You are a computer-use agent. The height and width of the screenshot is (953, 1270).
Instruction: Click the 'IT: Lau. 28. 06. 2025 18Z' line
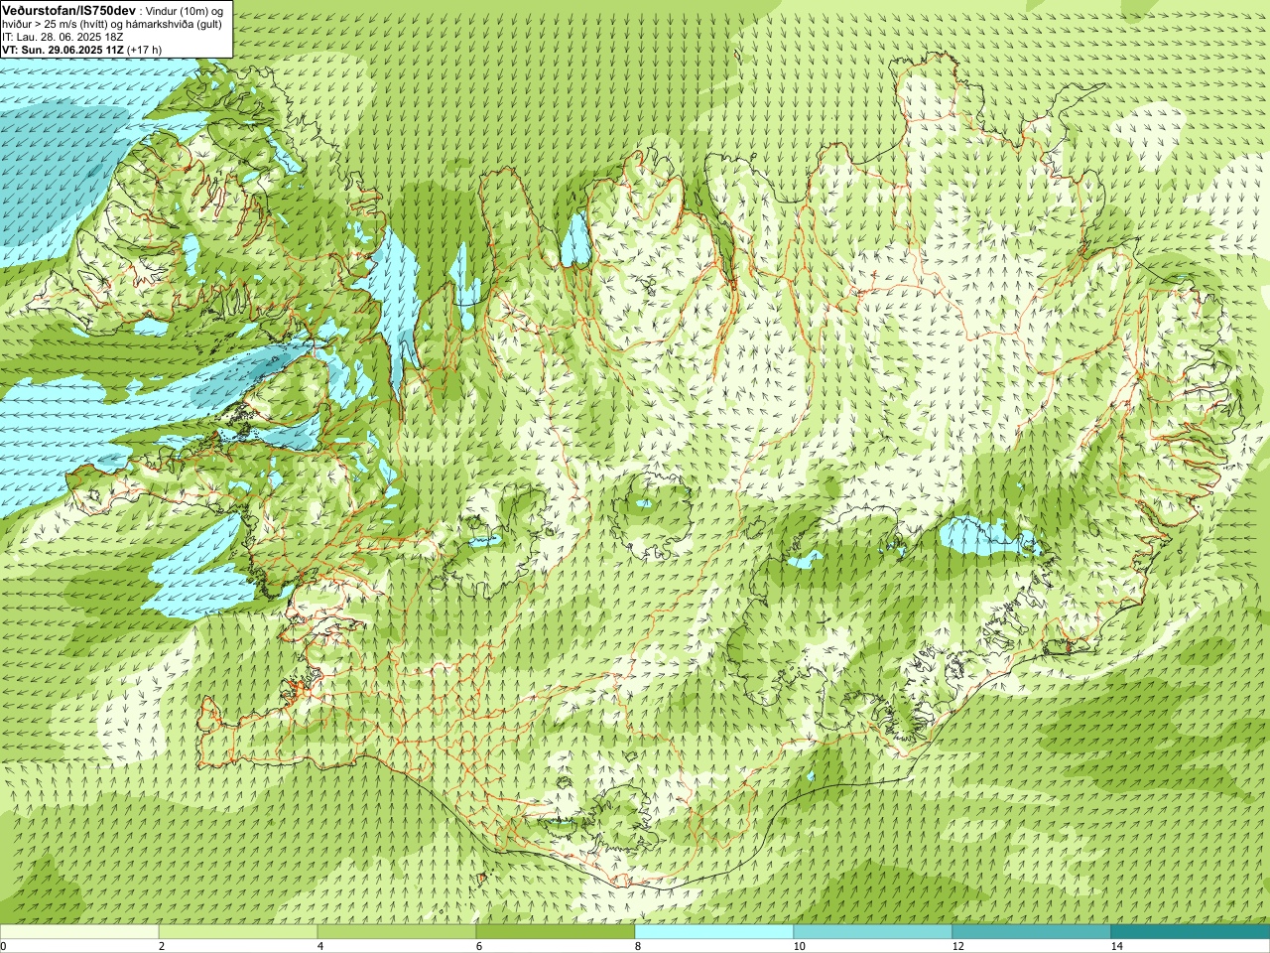(63, 37)
